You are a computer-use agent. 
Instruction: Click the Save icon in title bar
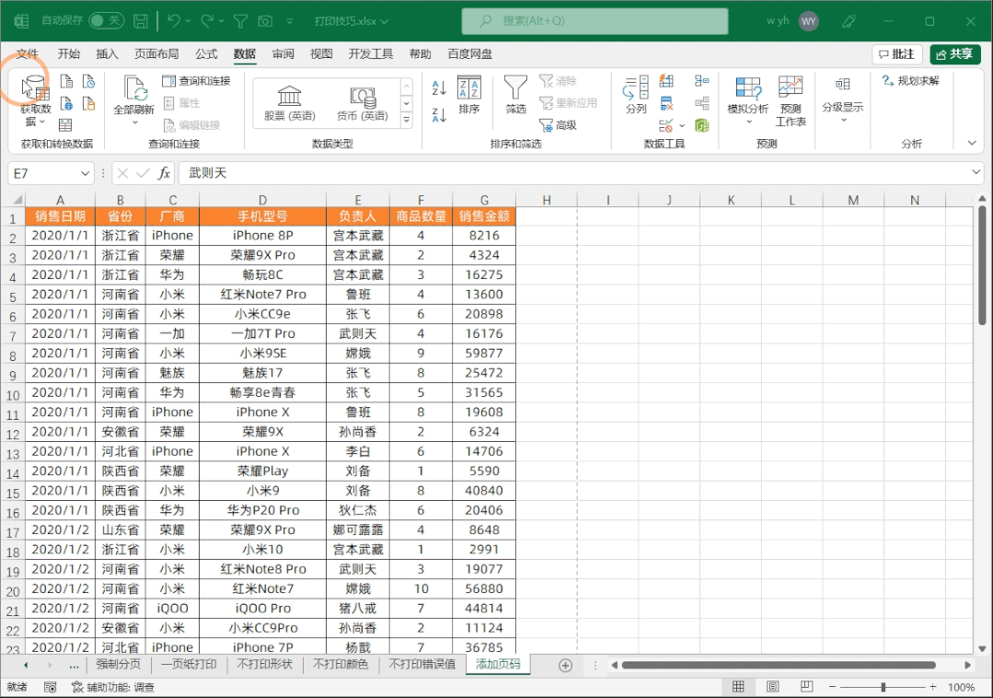pos(141,21)
